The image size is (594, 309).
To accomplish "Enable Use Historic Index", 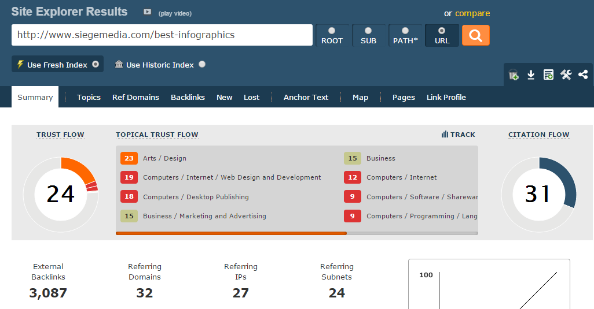I will (x=202, y=65).
